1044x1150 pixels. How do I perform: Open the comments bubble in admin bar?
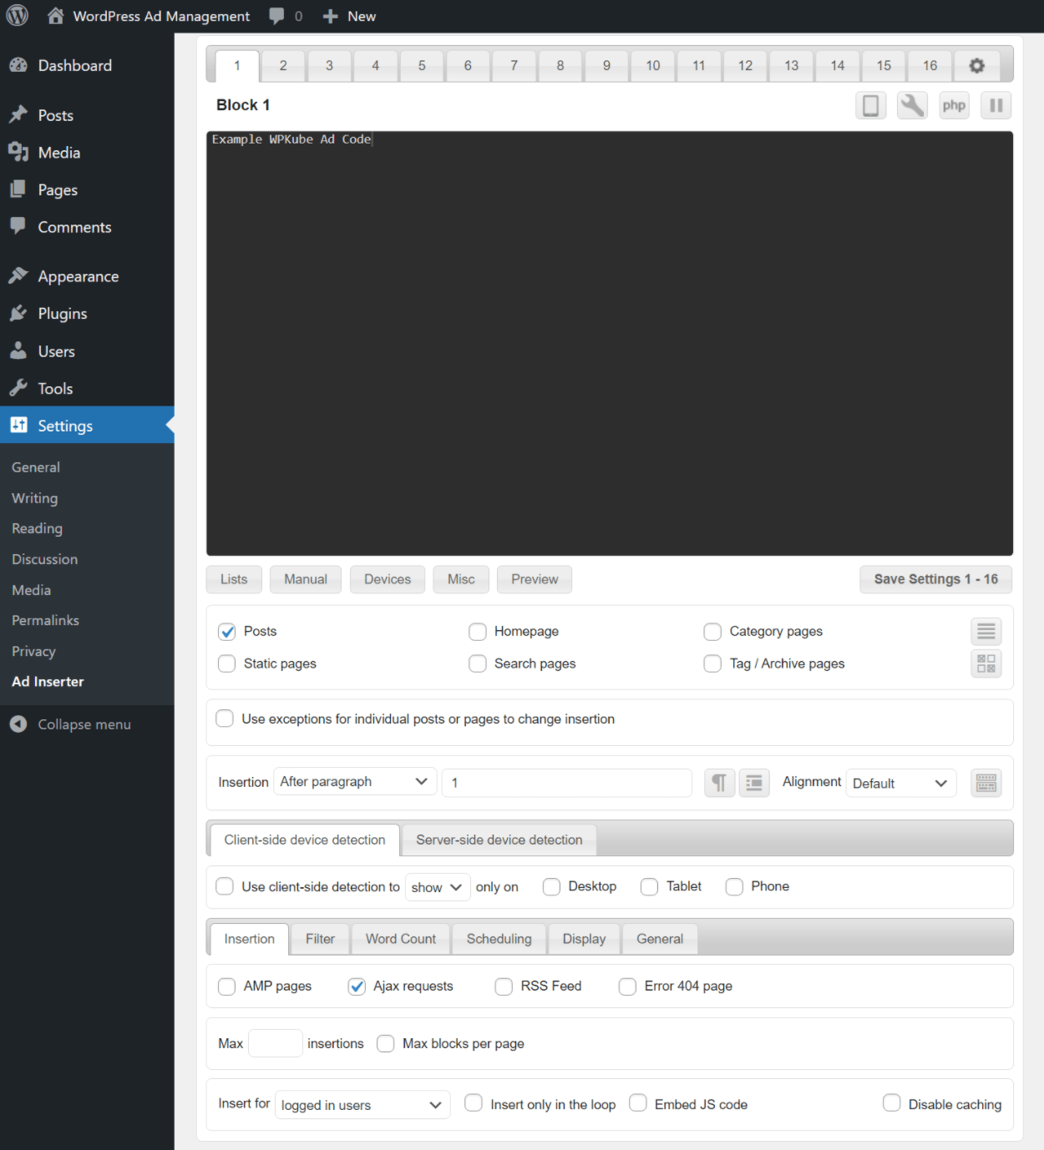coord(276,16)
